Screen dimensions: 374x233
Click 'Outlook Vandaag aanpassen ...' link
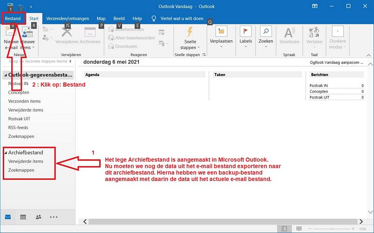[336, 63]
